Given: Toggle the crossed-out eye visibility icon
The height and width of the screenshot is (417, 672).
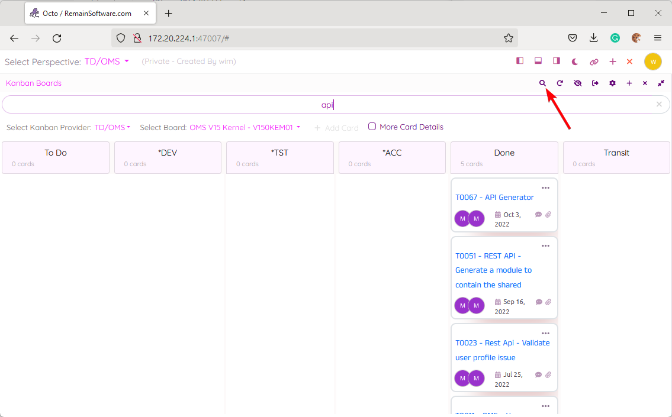Looking at the screenshot, I should click(x=578, y=83).
